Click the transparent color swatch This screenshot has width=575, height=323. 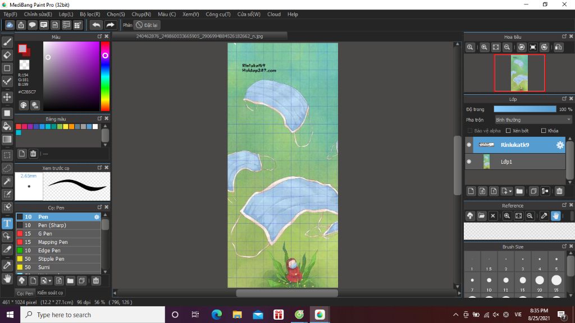(x=24, y=65)
